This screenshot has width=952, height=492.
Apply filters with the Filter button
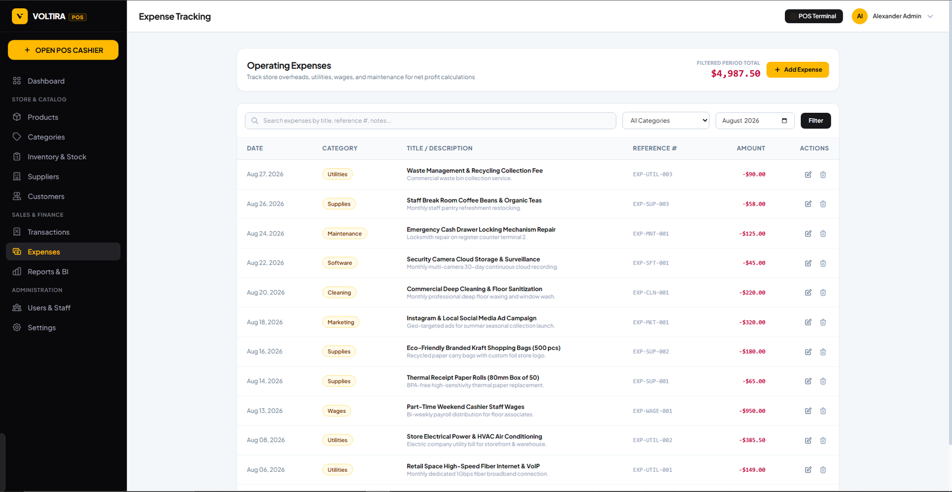click(x=816, y=121)
